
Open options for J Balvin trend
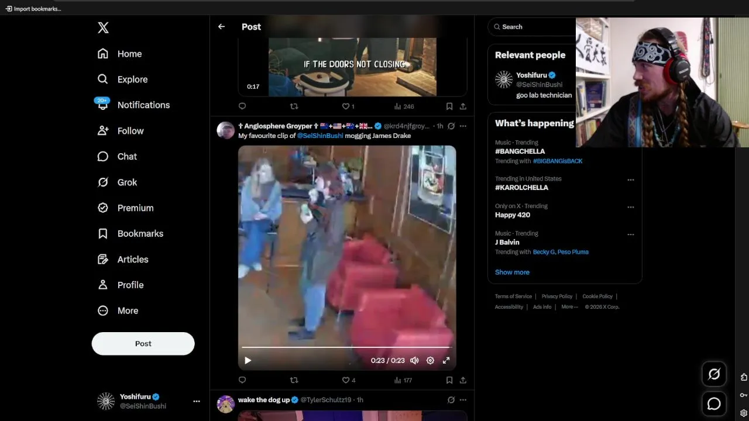(x=631, y=234)
